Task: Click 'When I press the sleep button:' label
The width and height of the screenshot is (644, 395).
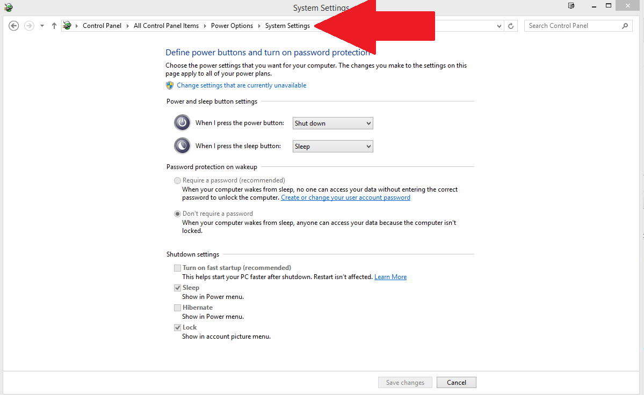Action: click(238, 146)
